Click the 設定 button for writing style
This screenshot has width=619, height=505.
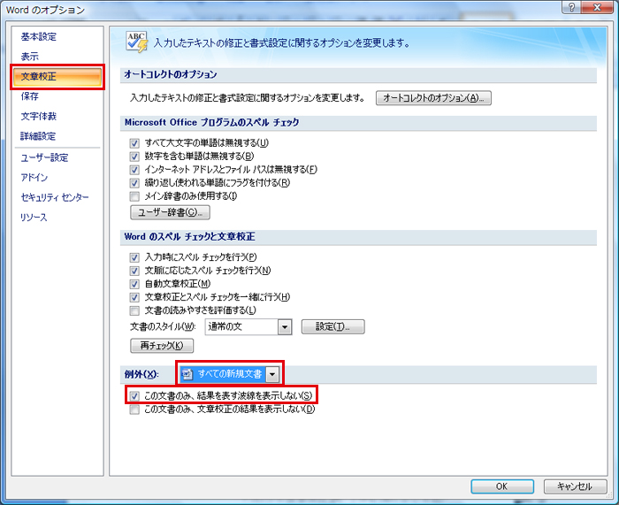(x=332, y=327)
